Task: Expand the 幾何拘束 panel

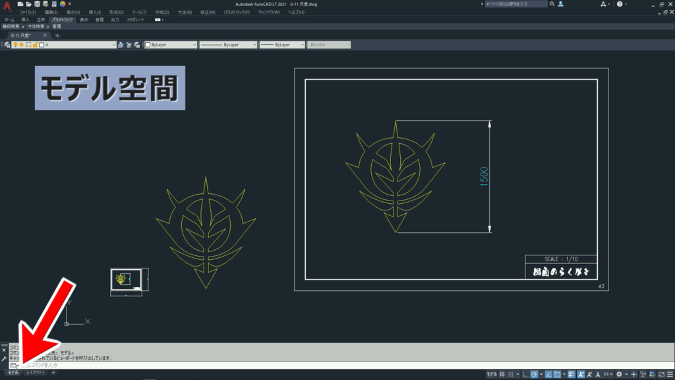Action: click(x=13, y=26)
